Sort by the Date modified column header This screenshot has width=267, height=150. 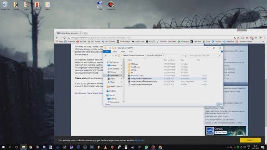tap(169, 60)
